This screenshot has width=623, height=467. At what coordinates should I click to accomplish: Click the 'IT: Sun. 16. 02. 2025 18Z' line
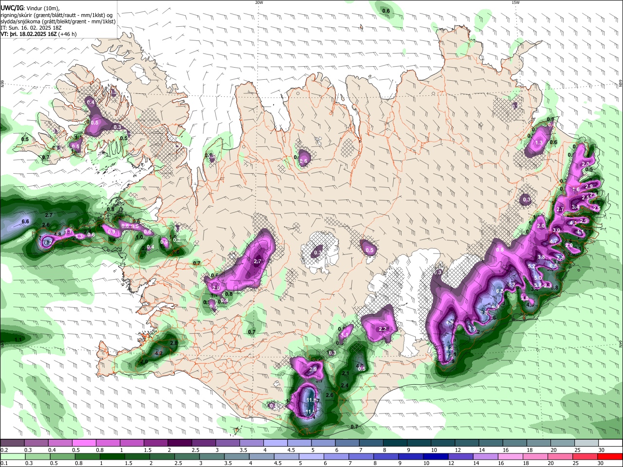click(x=31, y=28)
